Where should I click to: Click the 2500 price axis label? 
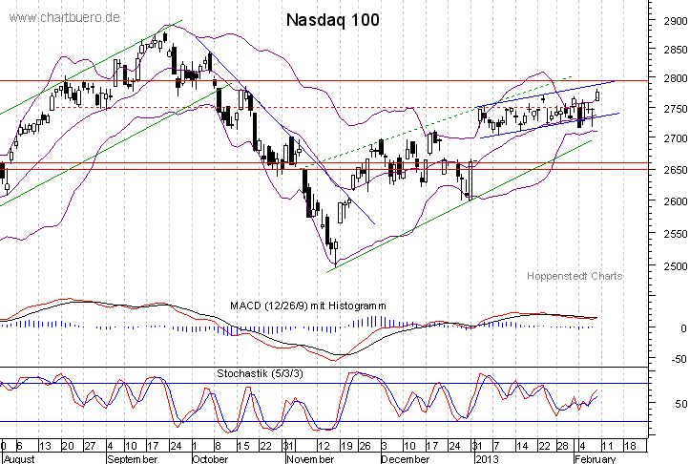pyautogui.click(x=676, y=266)
